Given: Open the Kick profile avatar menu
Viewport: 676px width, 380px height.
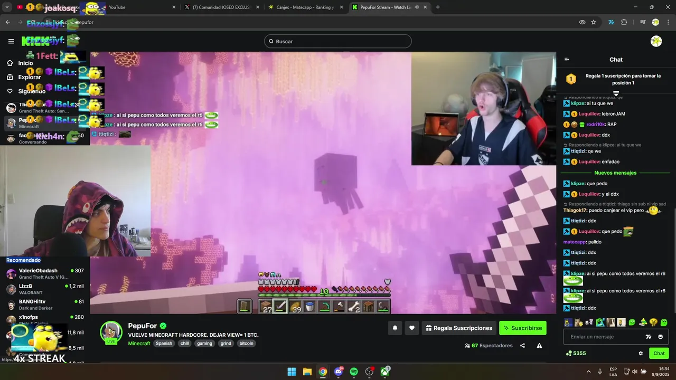Looking at the screenshot, I should coord(656,41).
